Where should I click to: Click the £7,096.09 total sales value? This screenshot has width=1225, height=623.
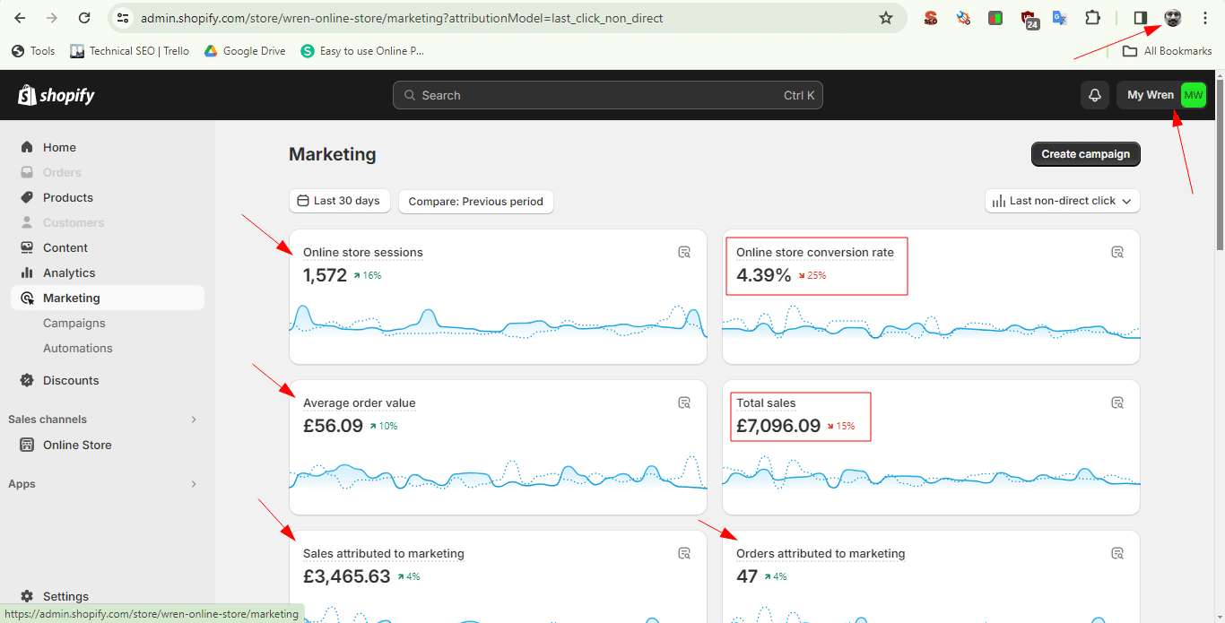click(x=778, y=426)
